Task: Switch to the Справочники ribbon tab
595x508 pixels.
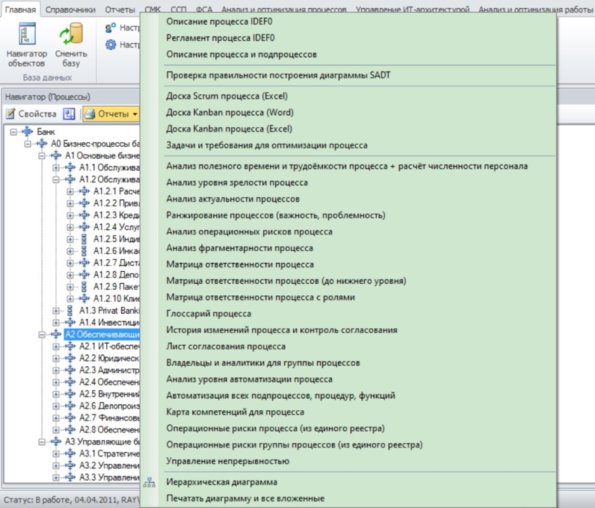Action: 70,10
